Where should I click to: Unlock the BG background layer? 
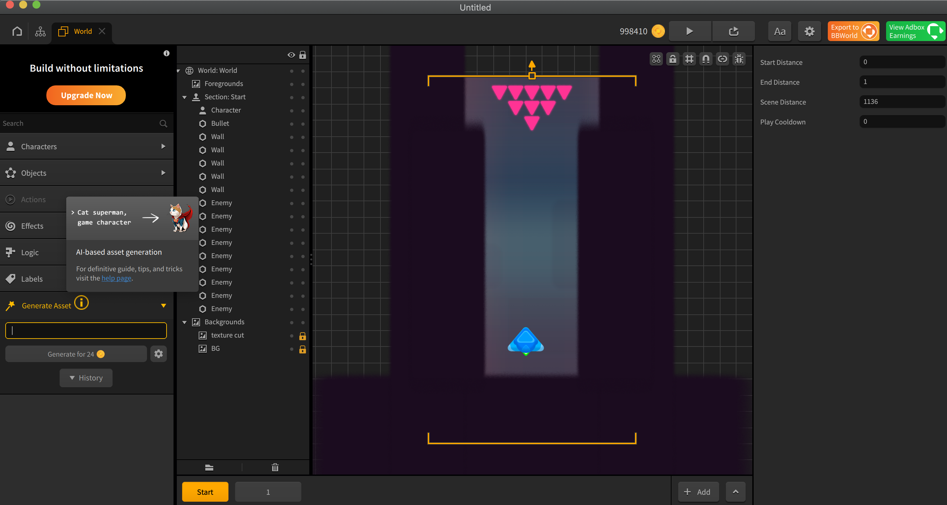coord(303,349)
